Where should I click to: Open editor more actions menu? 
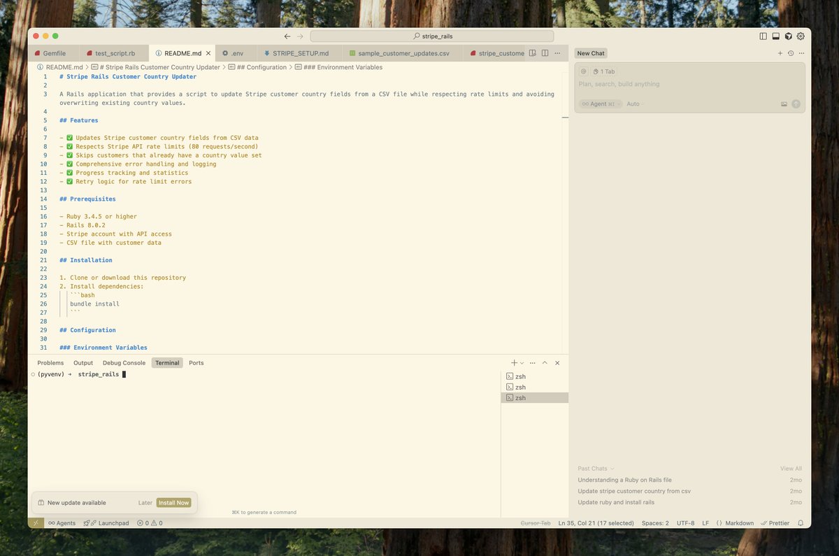557,53
